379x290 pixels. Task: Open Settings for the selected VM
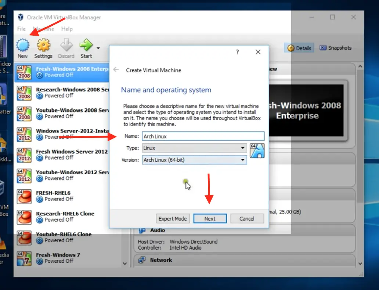point(43,47)
